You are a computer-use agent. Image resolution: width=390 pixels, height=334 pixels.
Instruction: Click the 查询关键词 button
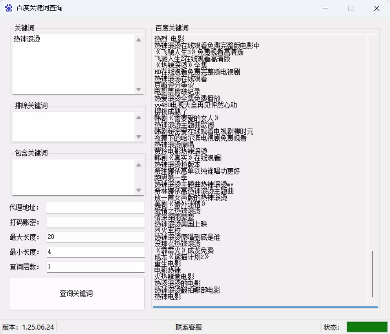pos(77,293)
